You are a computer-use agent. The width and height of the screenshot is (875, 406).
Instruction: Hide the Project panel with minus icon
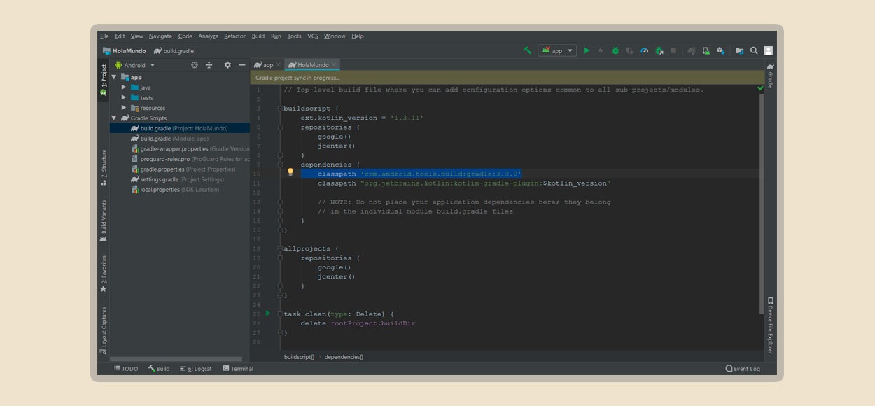(x=242, y=65)
